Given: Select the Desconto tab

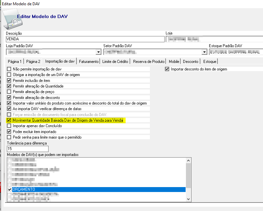Looking at the screenshot, I should (x=191, y=62).
